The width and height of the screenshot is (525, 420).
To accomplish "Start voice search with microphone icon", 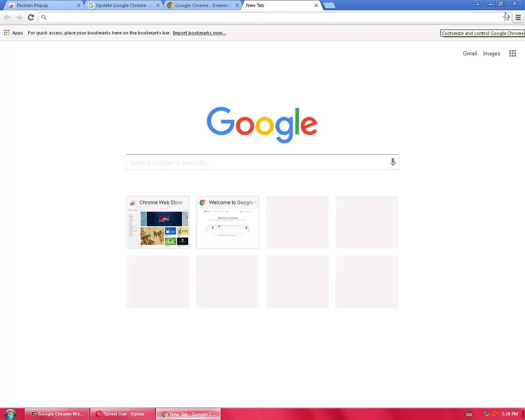I will point(393,162).
